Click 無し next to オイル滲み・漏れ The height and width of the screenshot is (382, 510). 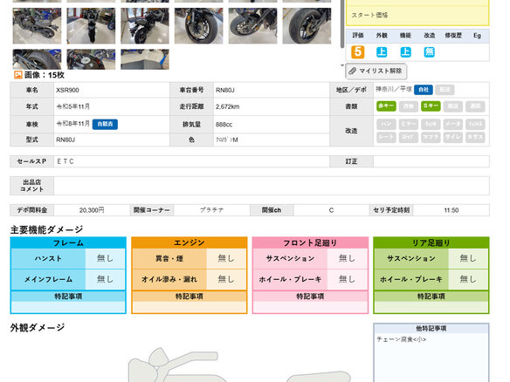coord(225,279)
